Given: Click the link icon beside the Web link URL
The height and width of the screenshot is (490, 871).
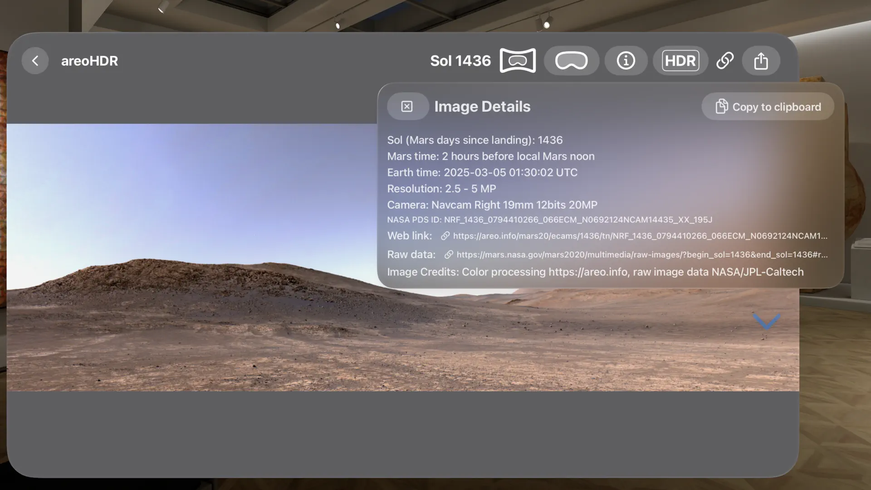Looking at the screenshot, I should pos(445,235).
